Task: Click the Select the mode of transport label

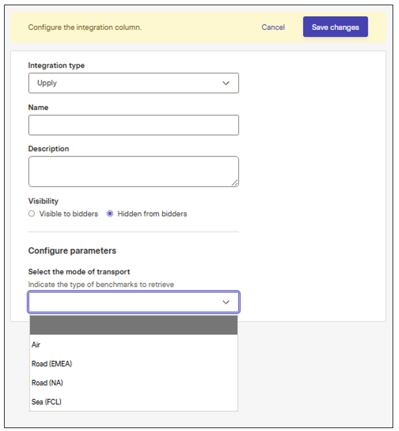Action: [x=79, y=272]
